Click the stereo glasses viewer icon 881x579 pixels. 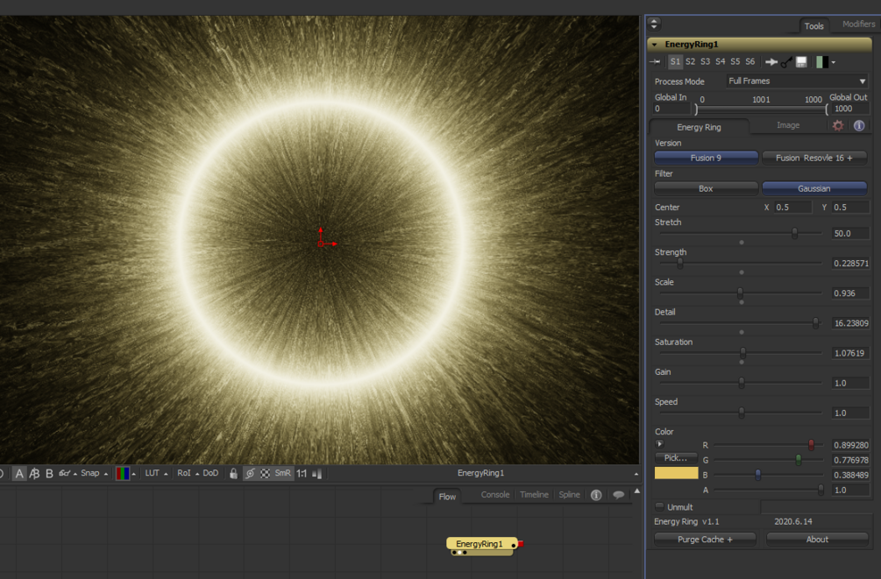pyautogui.click(x=65, y=473)
